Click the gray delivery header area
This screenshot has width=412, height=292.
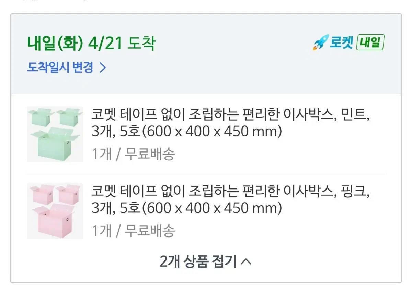click(x=206, y=54)
